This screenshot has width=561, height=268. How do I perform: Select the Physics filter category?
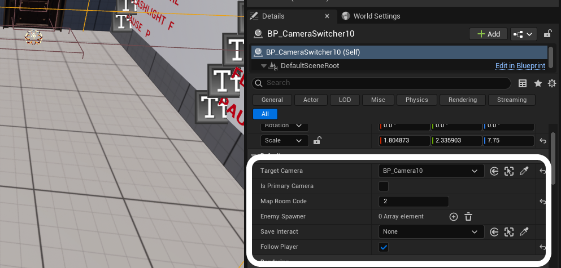point(416,100)
